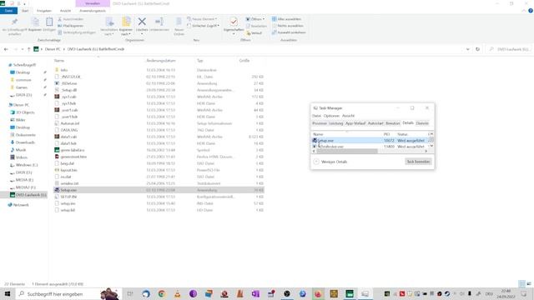Click the Löschen X icon
Viewport: 534px width, 300px height.
142,22
